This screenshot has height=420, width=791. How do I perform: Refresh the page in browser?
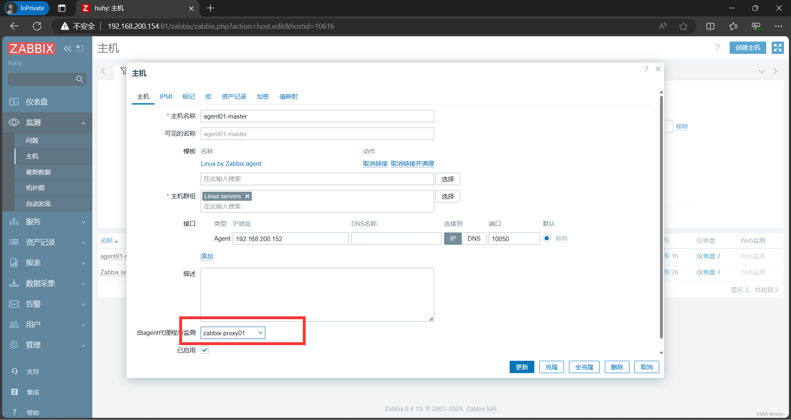click(37, 26)
